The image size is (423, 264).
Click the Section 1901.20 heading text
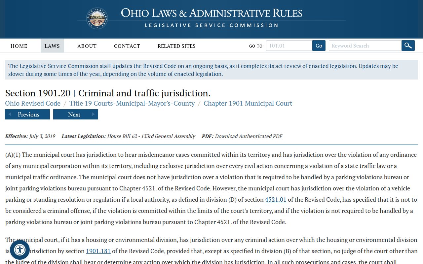[x=108, y=93]
